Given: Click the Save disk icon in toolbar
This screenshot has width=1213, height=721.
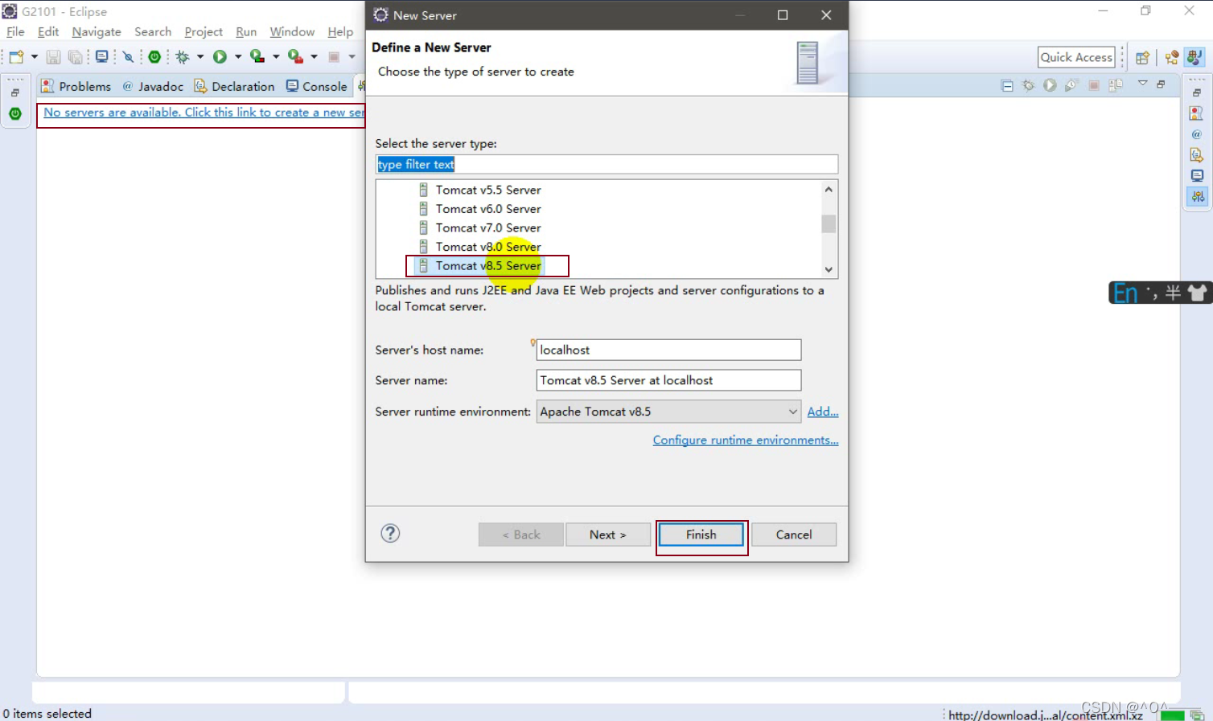Looking at the screenshot, I should pyautogui.click(x=53, y=57).
